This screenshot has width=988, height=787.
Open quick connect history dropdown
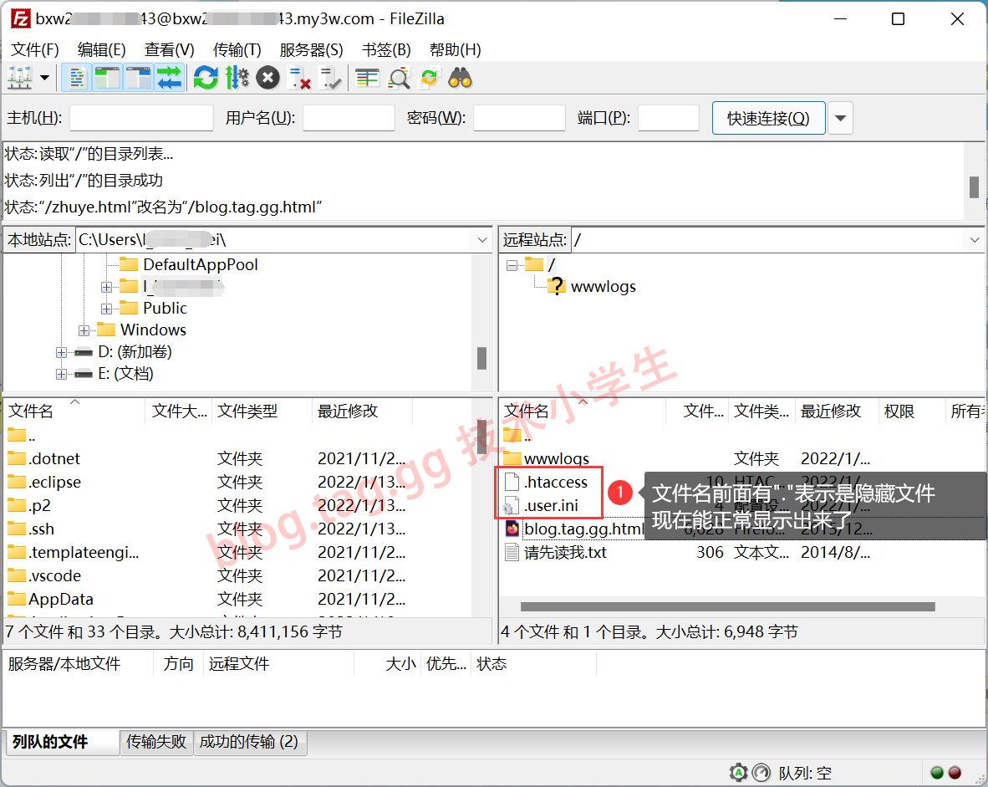click(840, 118)
